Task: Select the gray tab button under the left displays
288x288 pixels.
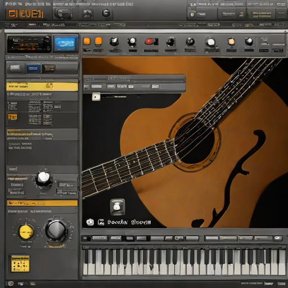Action: (x=15, y=68)
